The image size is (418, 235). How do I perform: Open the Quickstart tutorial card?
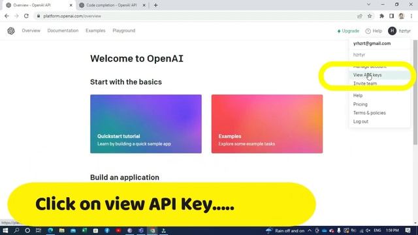pyautogui.click(x=146, y=124)
